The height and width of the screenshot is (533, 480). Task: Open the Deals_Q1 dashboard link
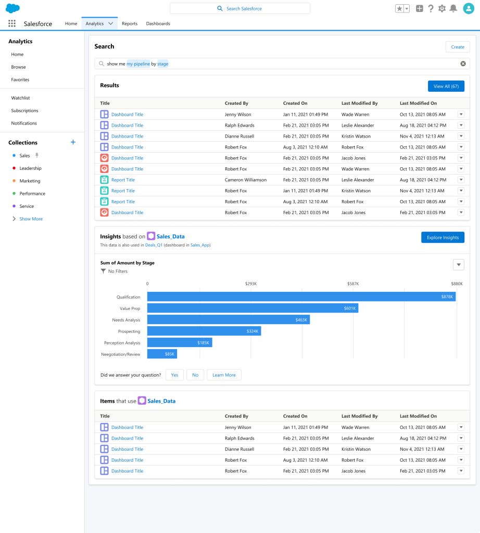[x=154, y=244]
